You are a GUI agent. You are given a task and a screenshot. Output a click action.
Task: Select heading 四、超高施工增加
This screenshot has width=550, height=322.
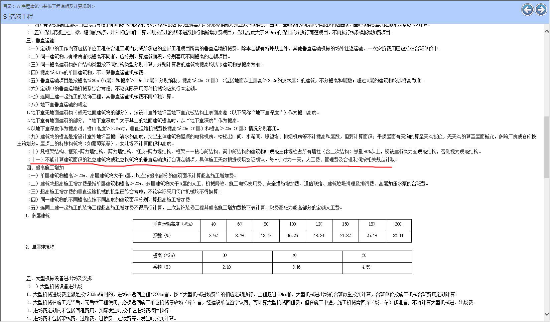45,168
